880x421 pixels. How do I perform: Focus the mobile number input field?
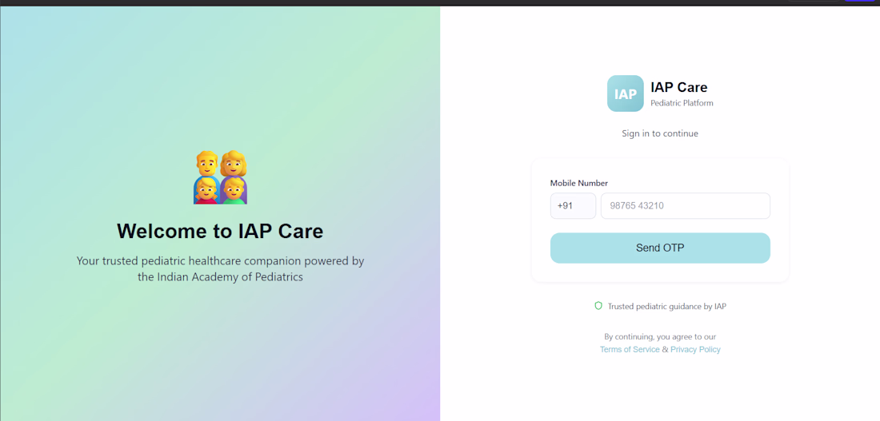coord(685,205)
